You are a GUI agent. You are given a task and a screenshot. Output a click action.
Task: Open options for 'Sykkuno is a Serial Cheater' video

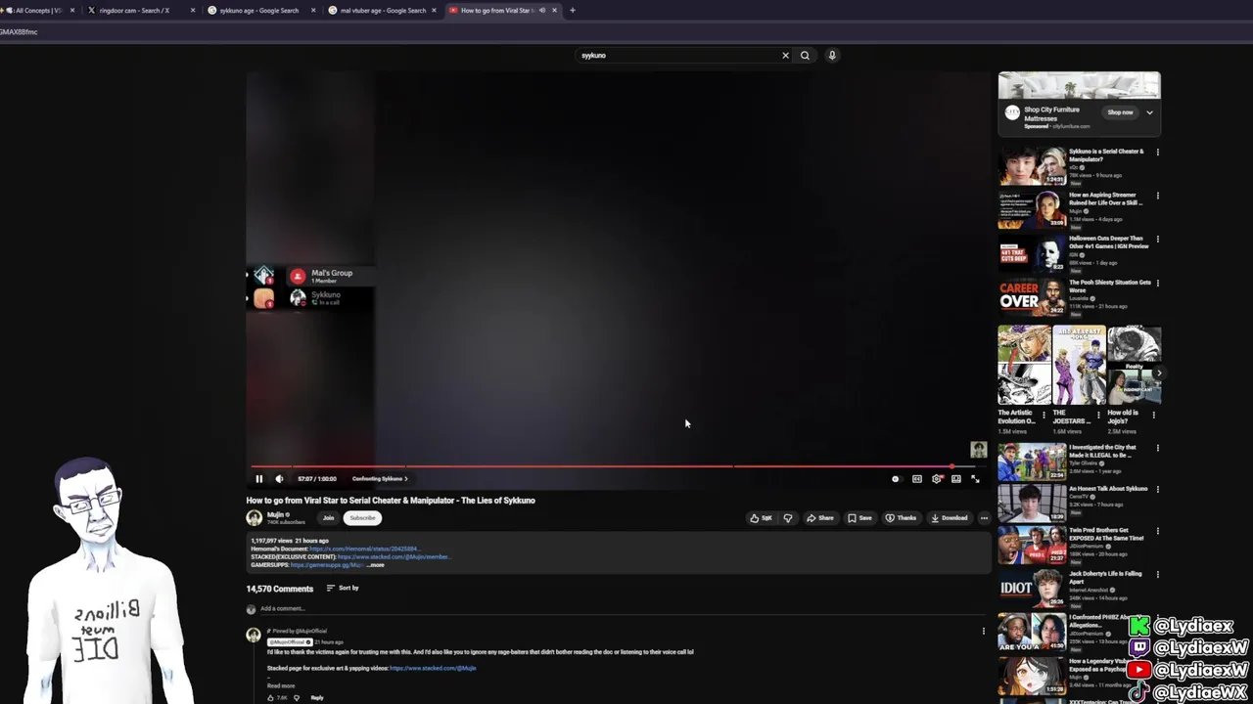pyautogui.click(x=1157, y=153)
